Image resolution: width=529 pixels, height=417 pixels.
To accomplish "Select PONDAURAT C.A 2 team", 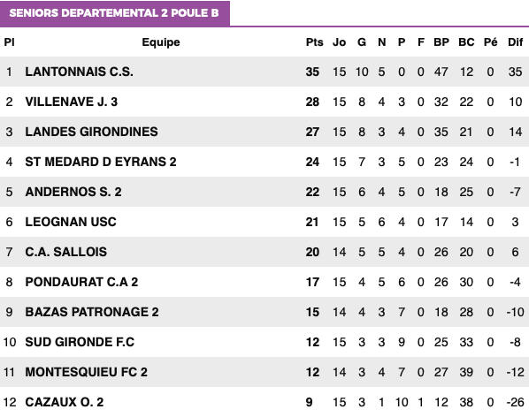I will pos(81,282).
